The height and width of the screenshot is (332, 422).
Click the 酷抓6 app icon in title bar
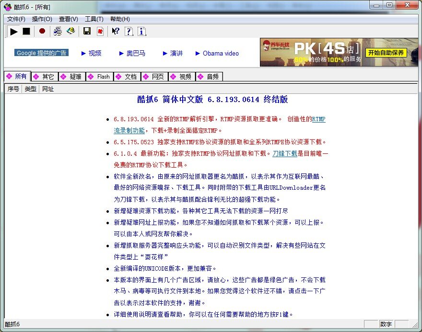(8, 7)
